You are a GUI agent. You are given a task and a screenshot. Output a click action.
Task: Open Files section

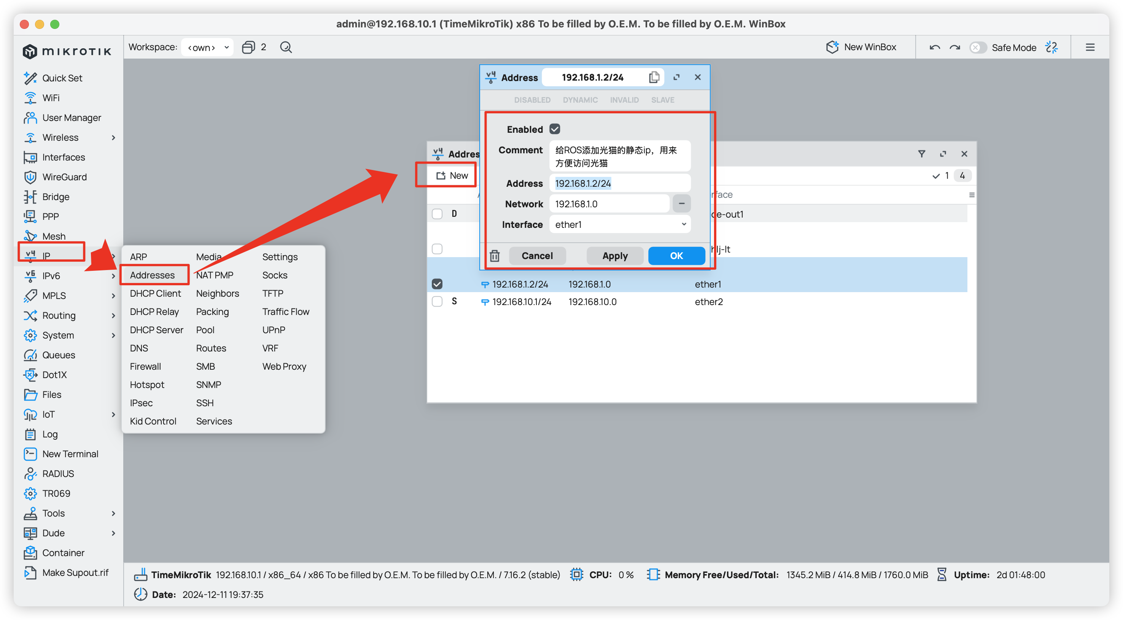tap(51, 394)
